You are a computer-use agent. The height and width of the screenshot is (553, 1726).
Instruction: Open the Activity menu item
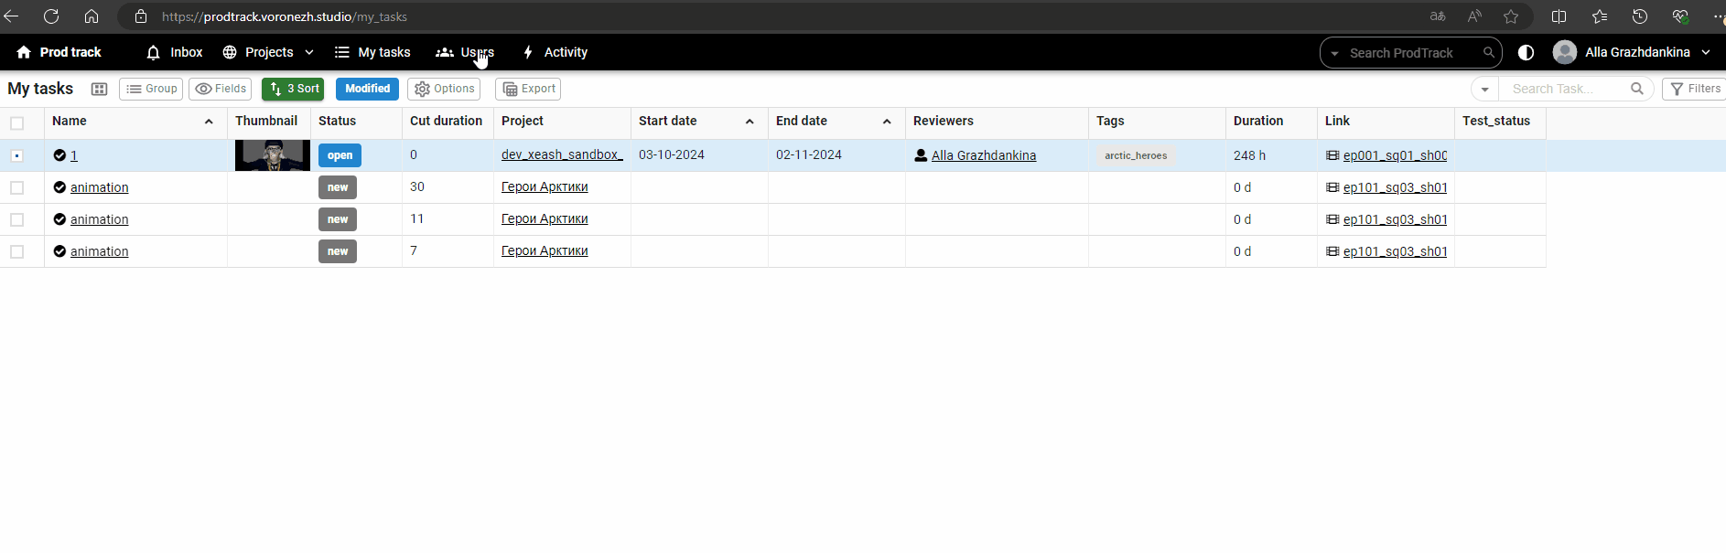(x=555, y=53)
